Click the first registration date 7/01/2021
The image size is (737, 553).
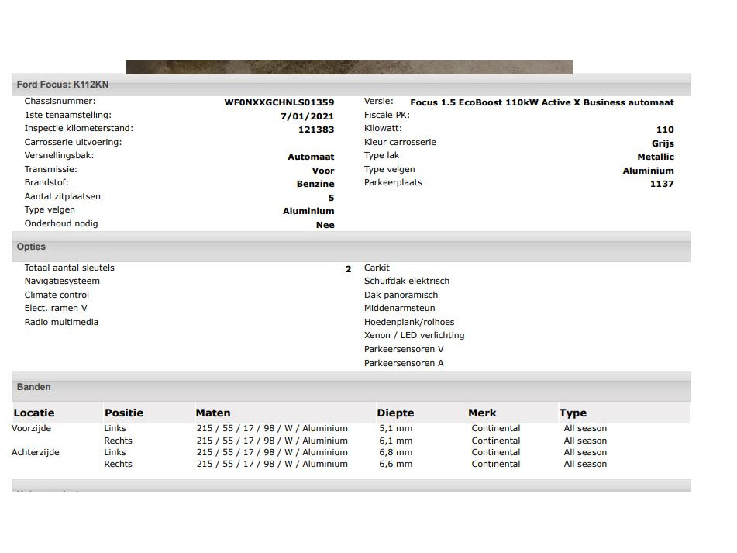tap(307, 116)
